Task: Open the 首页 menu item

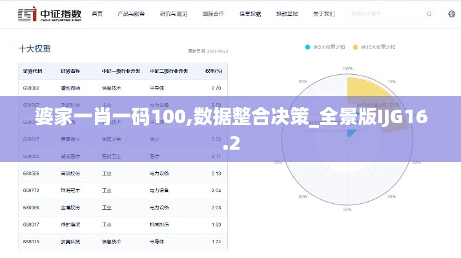Action: point(97,14)
